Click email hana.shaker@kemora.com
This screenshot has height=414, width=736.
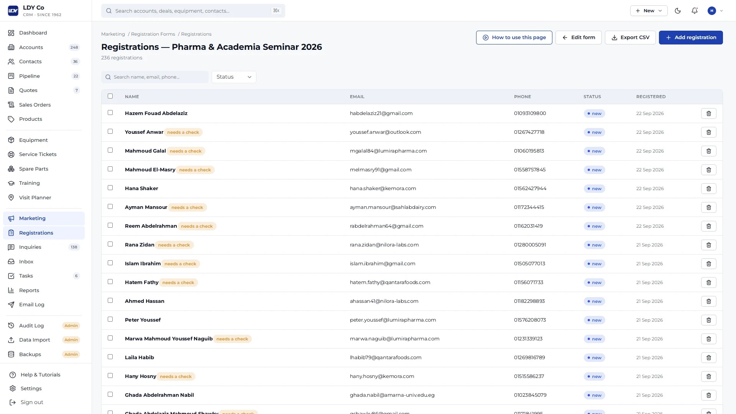point(383,189)
